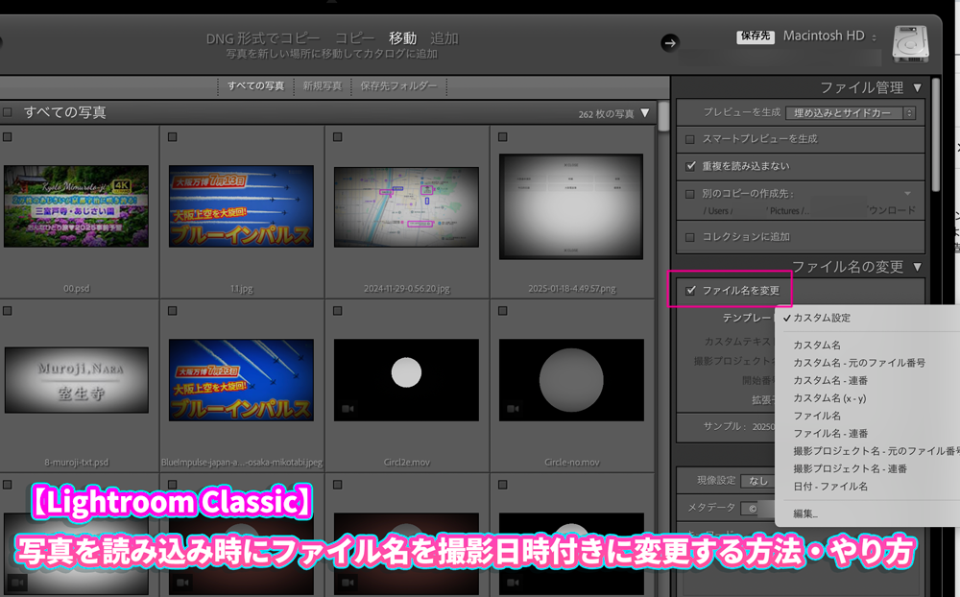Click the triangle next to 262 枚の写真
The height and width of the screenshot is (597, 960).
[645, 113]
